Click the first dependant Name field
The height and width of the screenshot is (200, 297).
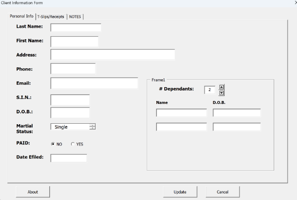coord(181,112)
